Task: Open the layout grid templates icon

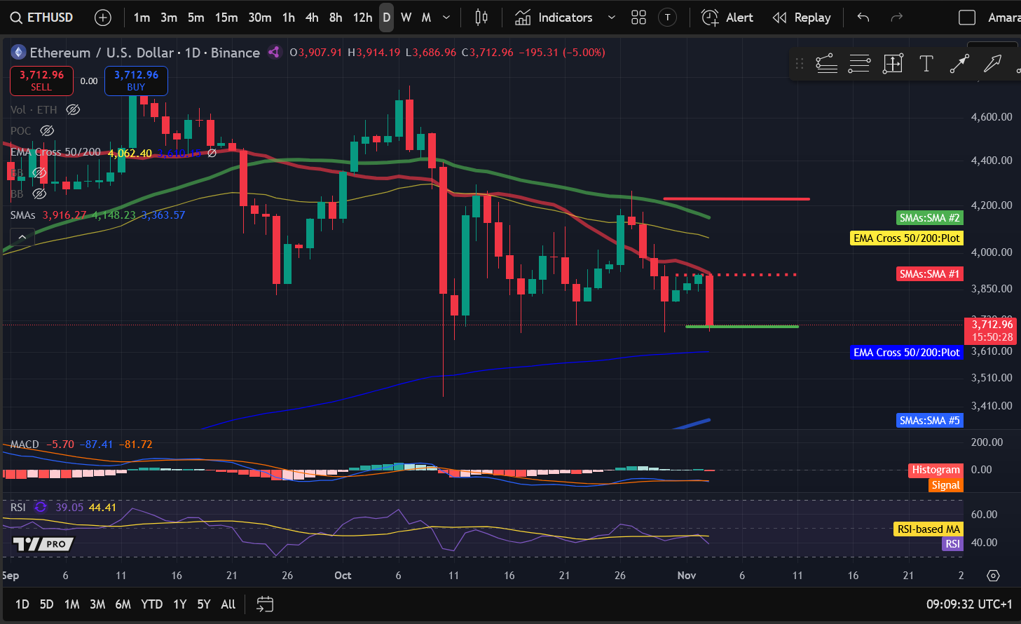Action: tap(638, 18)
